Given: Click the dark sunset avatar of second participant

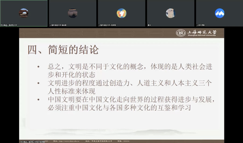Looking at the screenshot, I should coord(72,13).
